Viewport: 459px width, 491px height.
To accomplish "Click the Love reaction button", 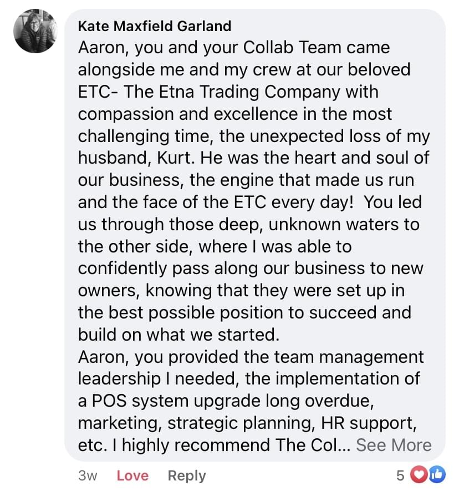I will tap(132, 475).
